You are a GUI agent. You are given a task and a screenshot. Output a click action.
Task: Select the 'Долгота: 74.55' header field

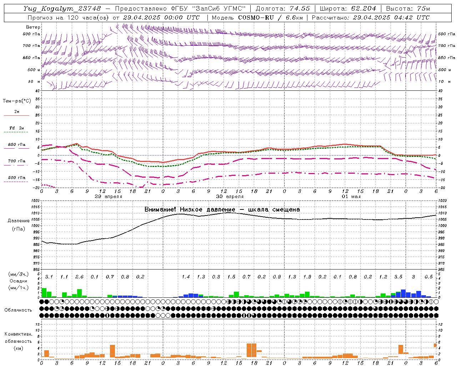click(283, 9)
